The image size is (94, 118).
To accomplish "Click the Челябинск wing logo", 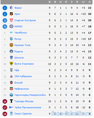I will 11,32.
